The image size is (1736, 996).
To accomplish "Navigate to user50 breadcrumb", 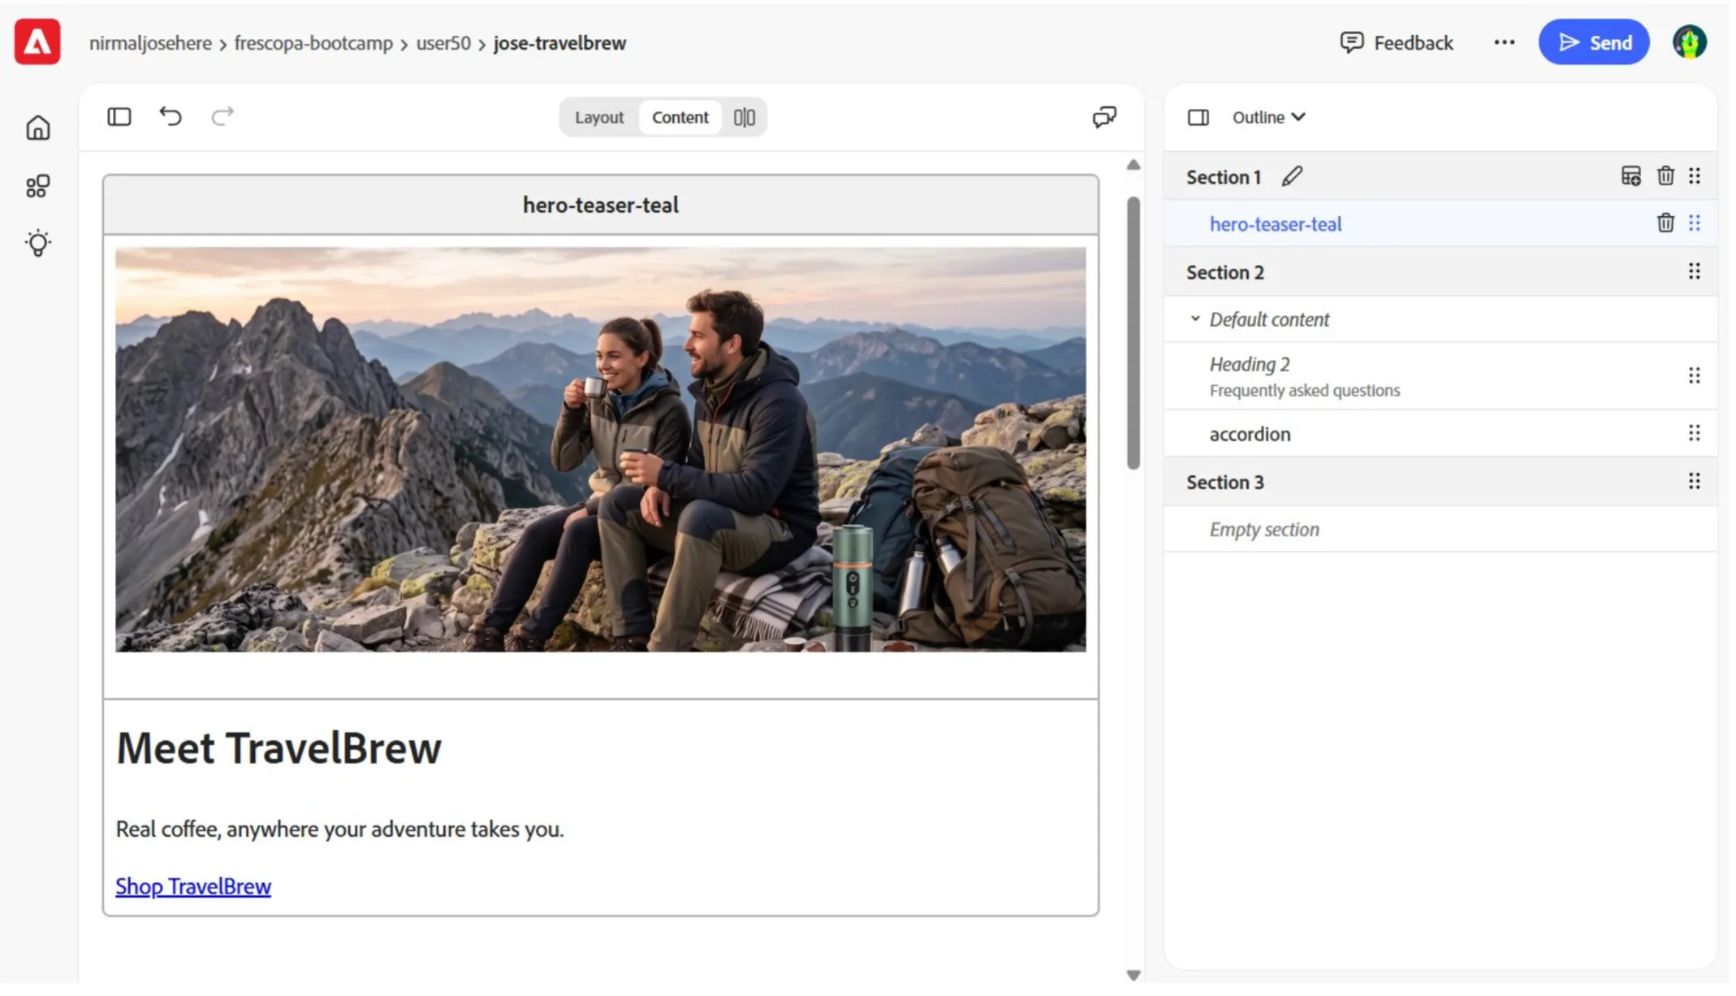I will (x=445, y=43).
